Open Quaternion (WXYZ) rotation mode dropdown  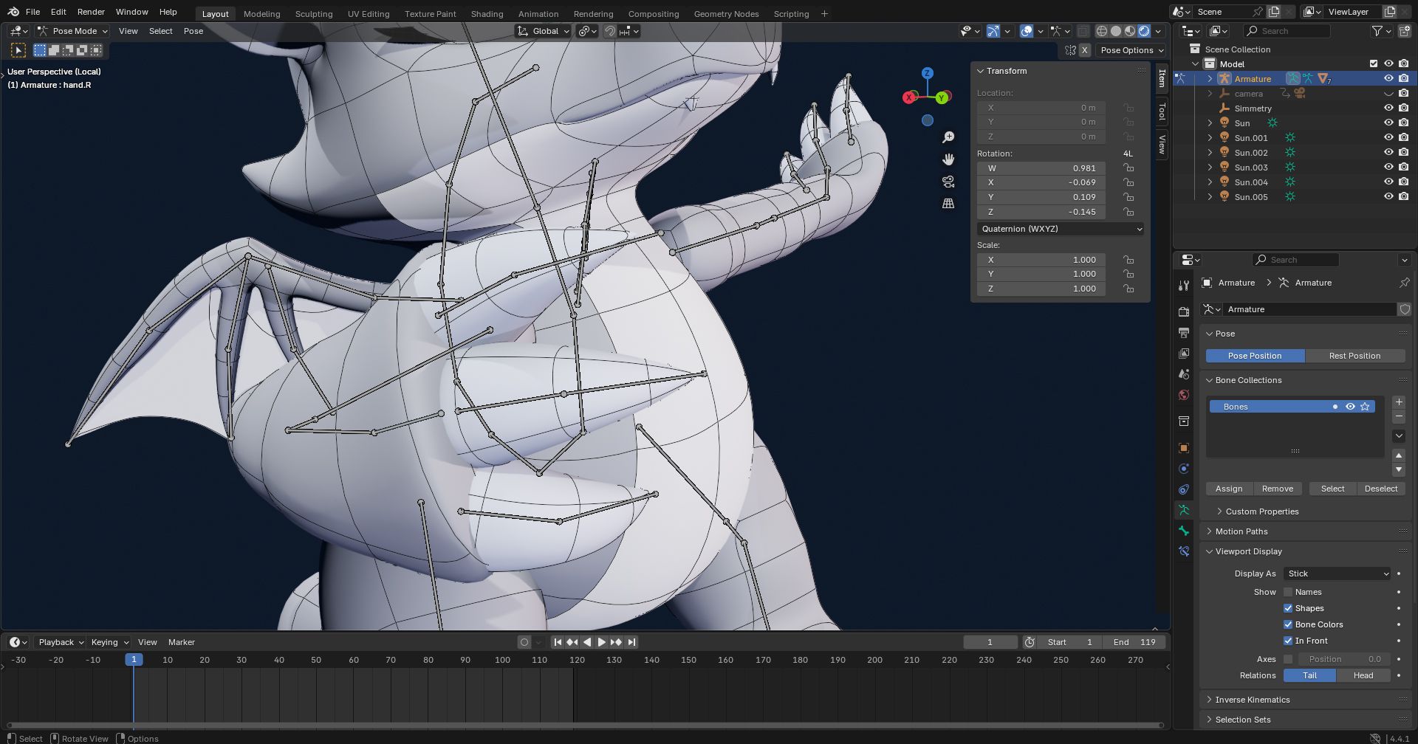click(1060, 229)
